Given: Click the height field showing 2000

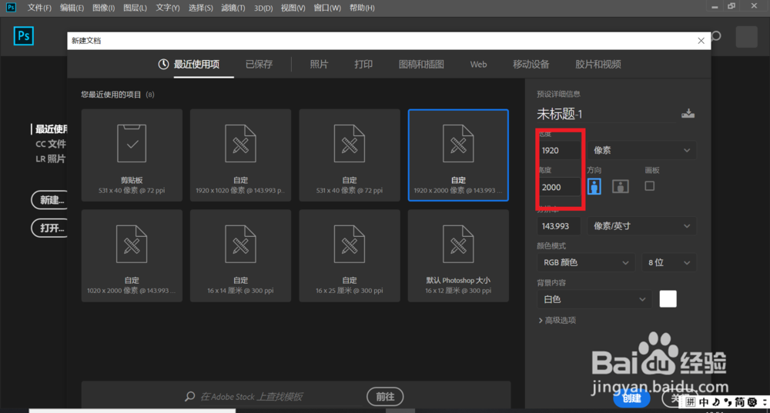Looking at the screenshot, I should coord(559,187).
